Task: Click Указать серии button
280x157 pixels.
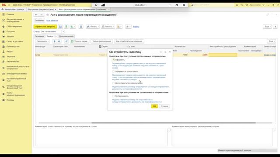Action: [x=80, y=41]
